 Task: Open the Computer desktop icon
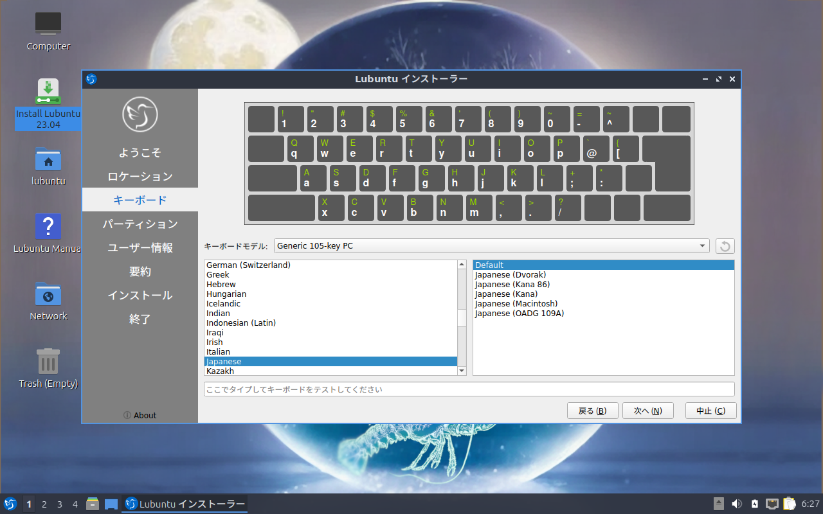(x=48, y=31)
